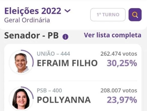Click the Eleições 2022 title text

pyautogui.click(x=33, y=11)
